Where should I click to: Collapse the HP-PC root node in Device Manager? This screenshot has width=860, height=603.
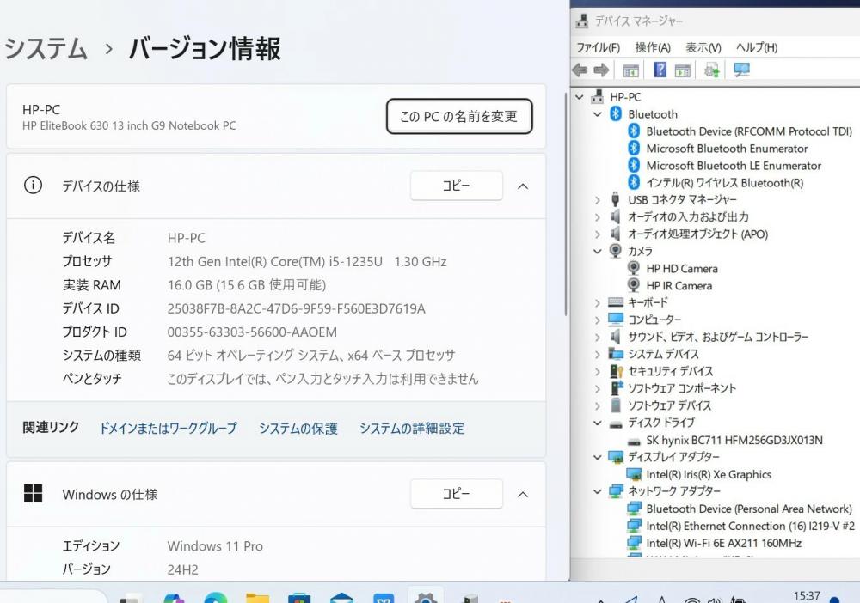579,97
